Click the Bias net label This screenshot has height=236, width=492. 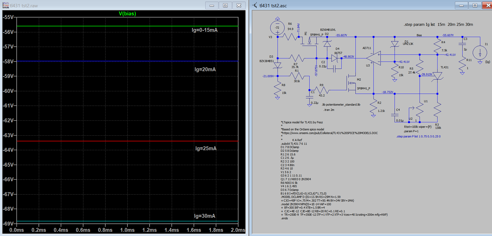coord(419,35)
